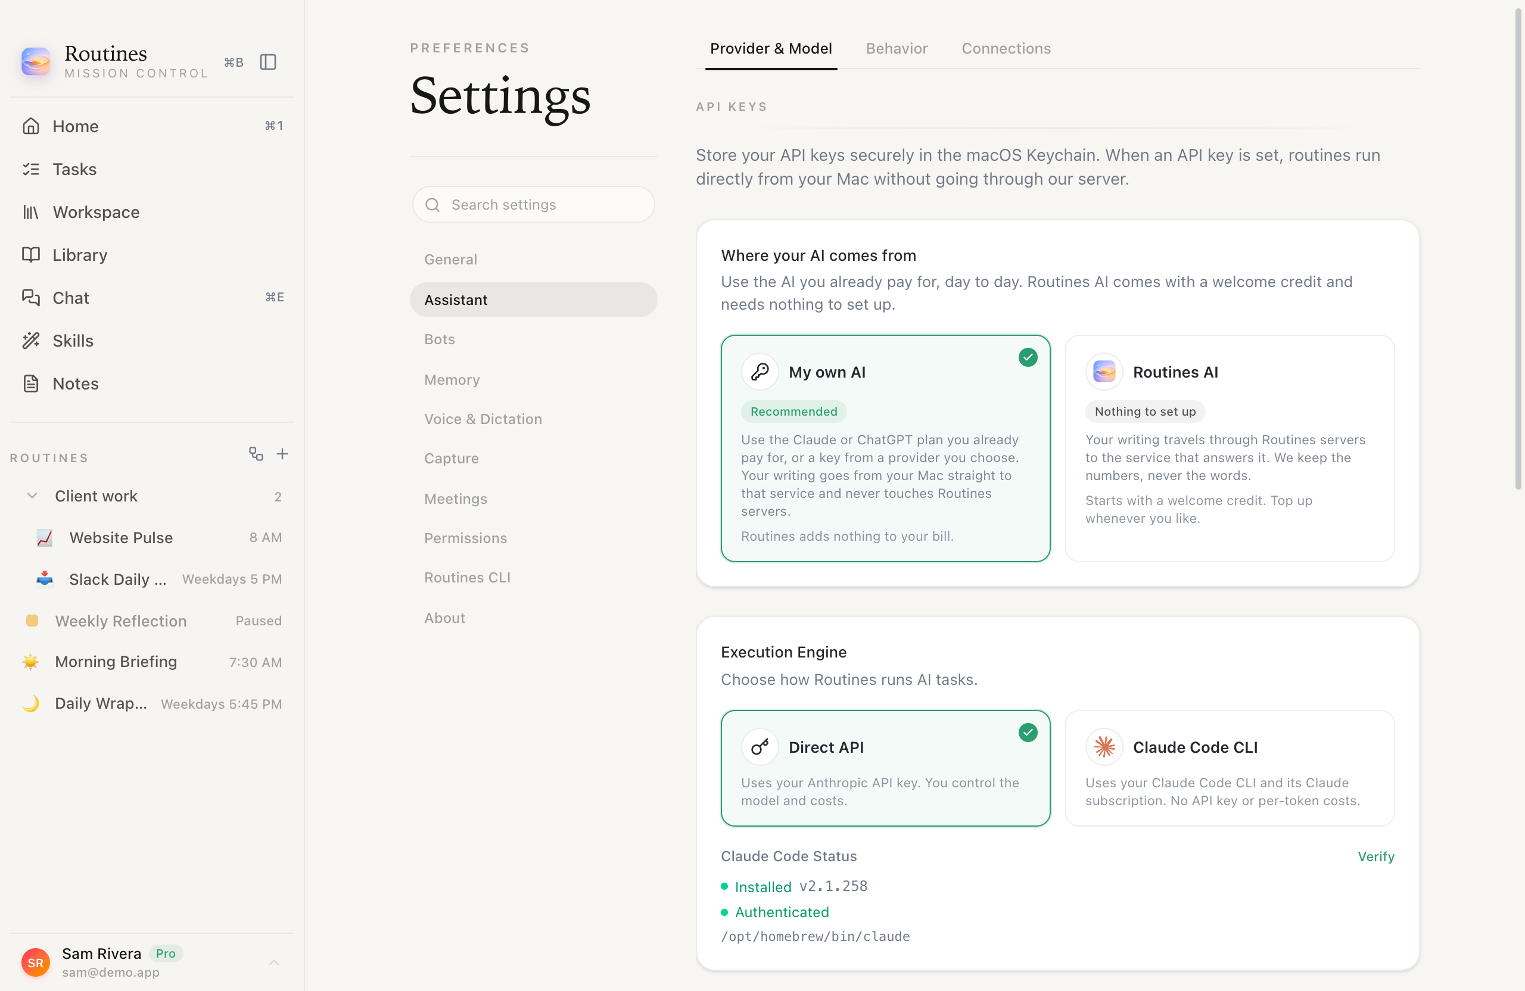Switch to the Provider & Model tab
The image size is (1525, 991).
[x=771, y=49]
